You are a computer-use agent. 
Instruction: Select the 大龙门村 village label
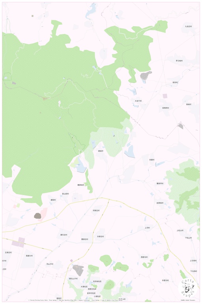tap(138, 101)
